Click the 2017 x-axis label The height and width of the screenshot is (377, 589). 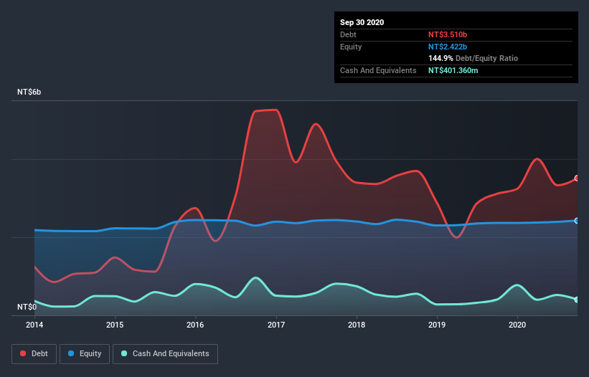pyautogui.click(x=276, y=325)
